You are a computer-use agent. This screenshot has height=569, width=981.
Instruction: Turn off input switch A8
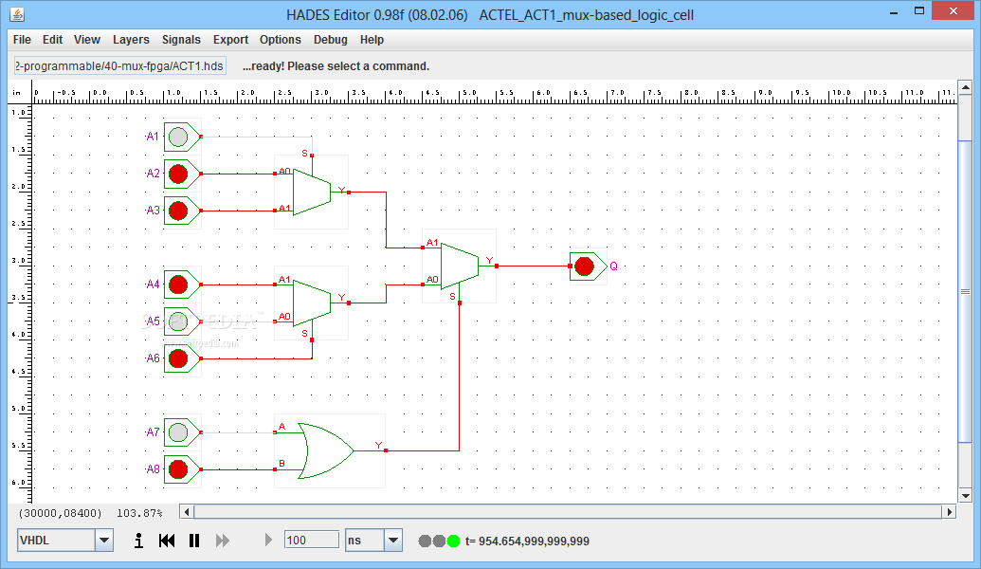coord(180,468)
